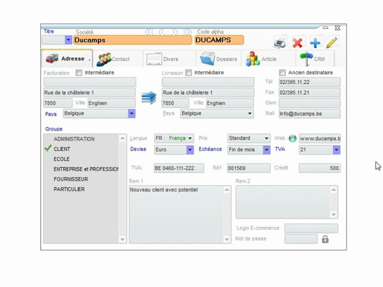Enable the Ancien destinataire checkbox
The image size is (383, 287).
282,73
